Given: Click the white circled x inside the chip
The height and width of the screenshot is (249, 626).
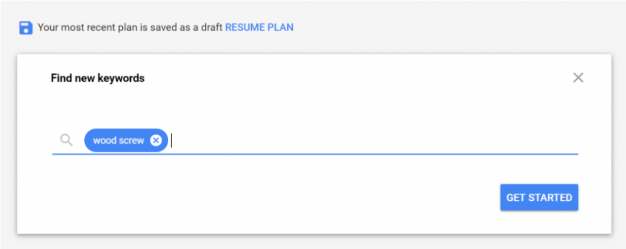Looking at the screenshot, I should pyautogui.click(x=156, y=140).
